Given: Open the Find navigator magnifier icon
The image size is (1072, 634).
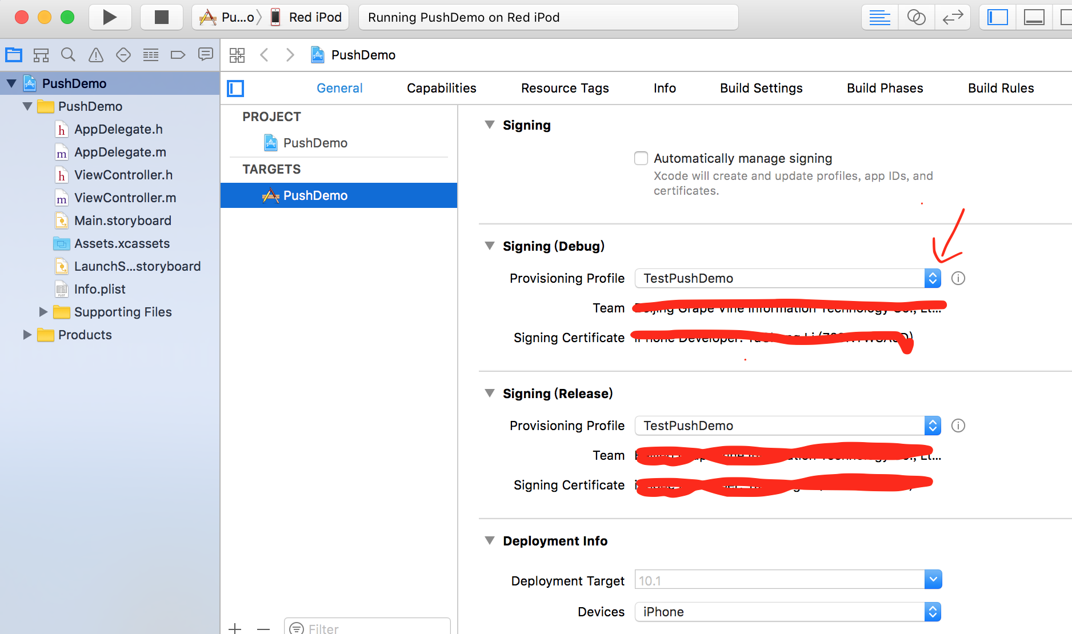Looking at the screenshot, I should point(68,55).
